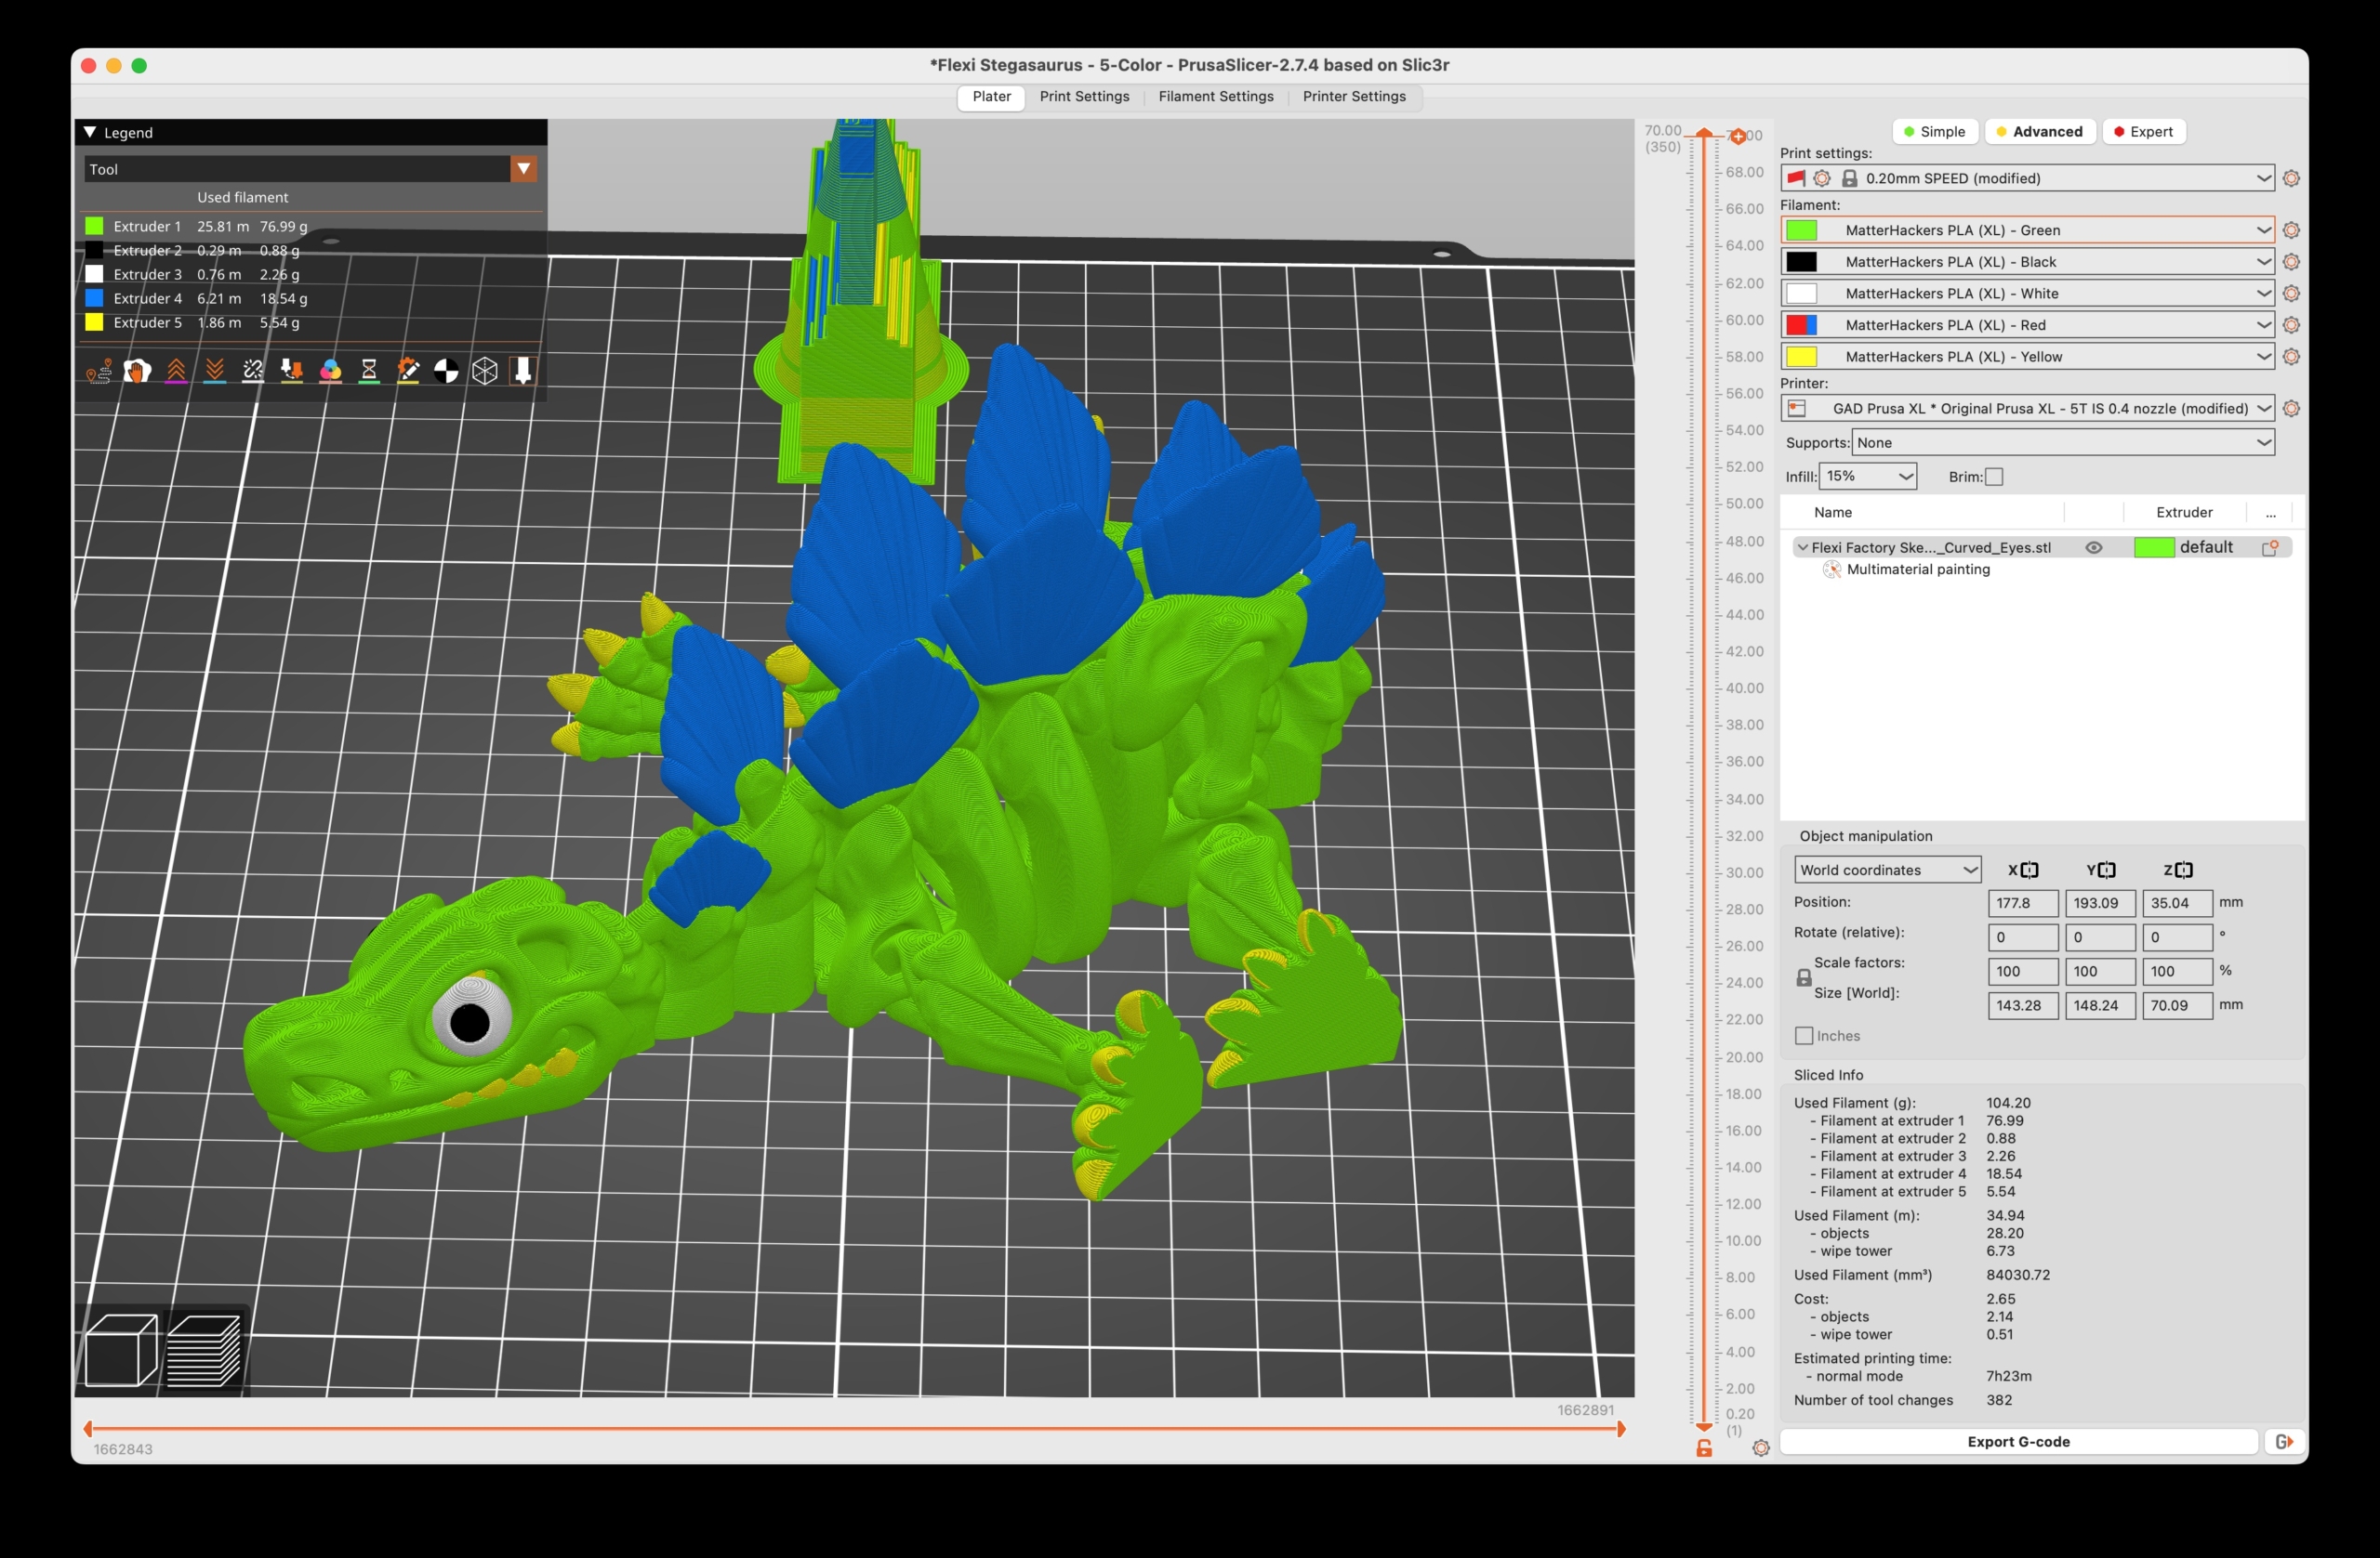Click the Export G-code button
This screenshot has width=2380, height=1558.
[2018, 1441]
